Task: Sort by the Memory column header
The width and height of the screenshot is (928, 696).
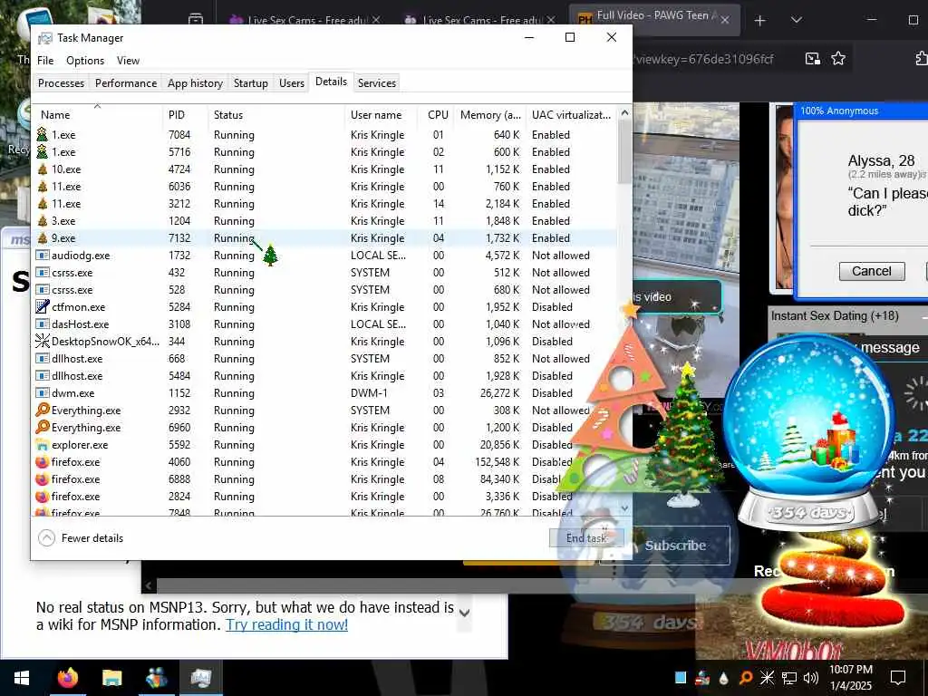Action: click(x=490, y=115)
